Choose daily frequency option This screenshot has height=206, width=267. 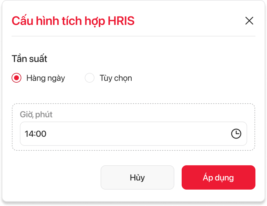[x=16, y=78]
